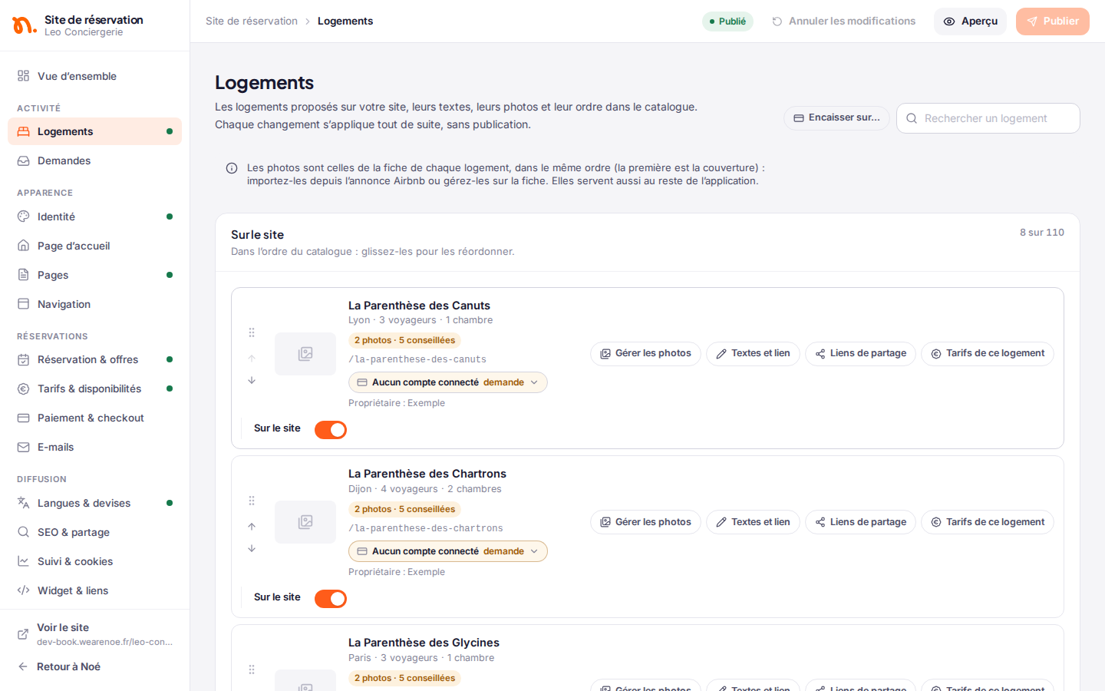This screenshot has height=691, width=1105.
Task: Click the Pages document icon
Action: tap(24, 275)
